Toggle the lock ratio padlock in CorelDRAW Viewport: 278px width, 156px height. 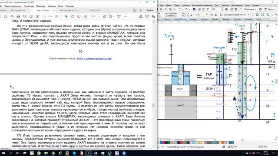(191, 15)
